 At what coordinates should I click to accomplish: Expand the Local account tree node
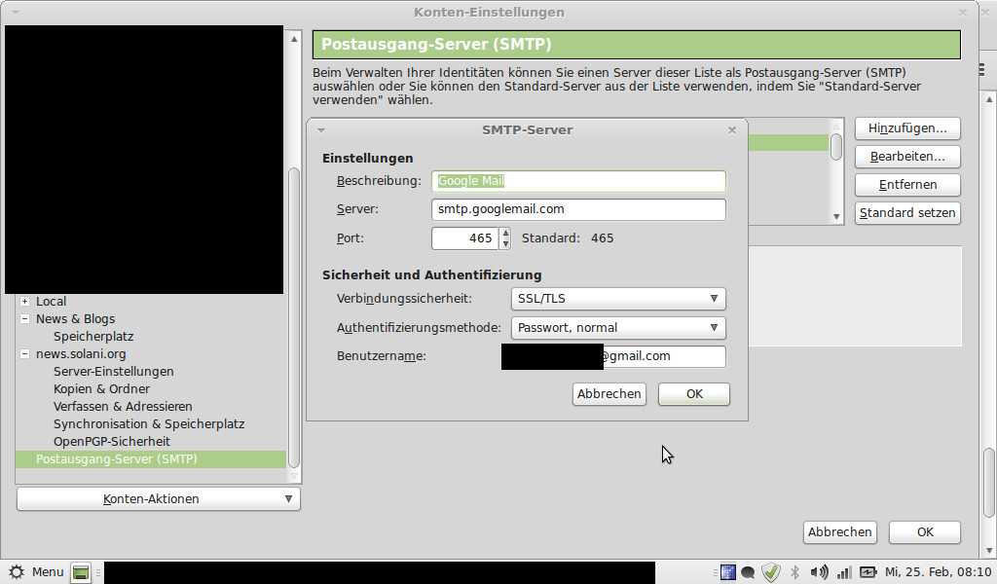click(x=24, y=302)
